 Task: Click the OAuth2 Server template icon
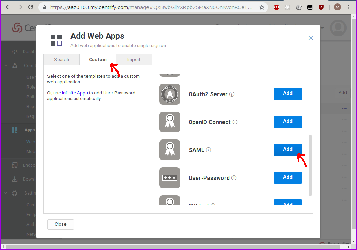[x=170, y=94]
